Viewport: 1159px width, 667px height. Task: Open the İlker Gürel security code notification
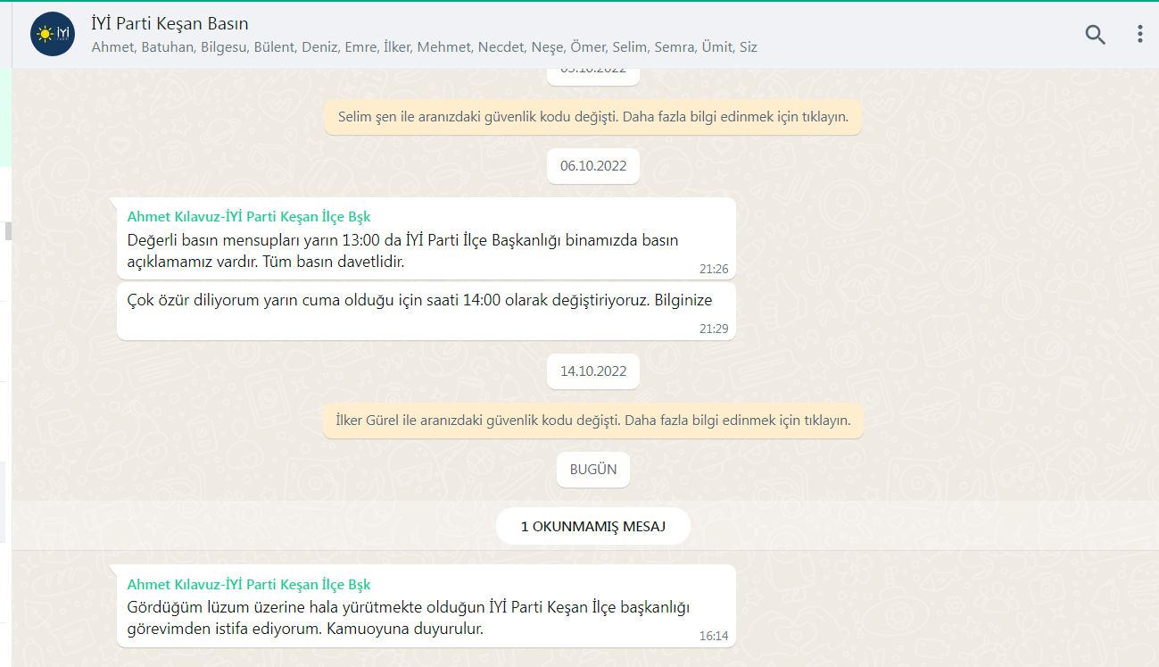click(592, 421)
